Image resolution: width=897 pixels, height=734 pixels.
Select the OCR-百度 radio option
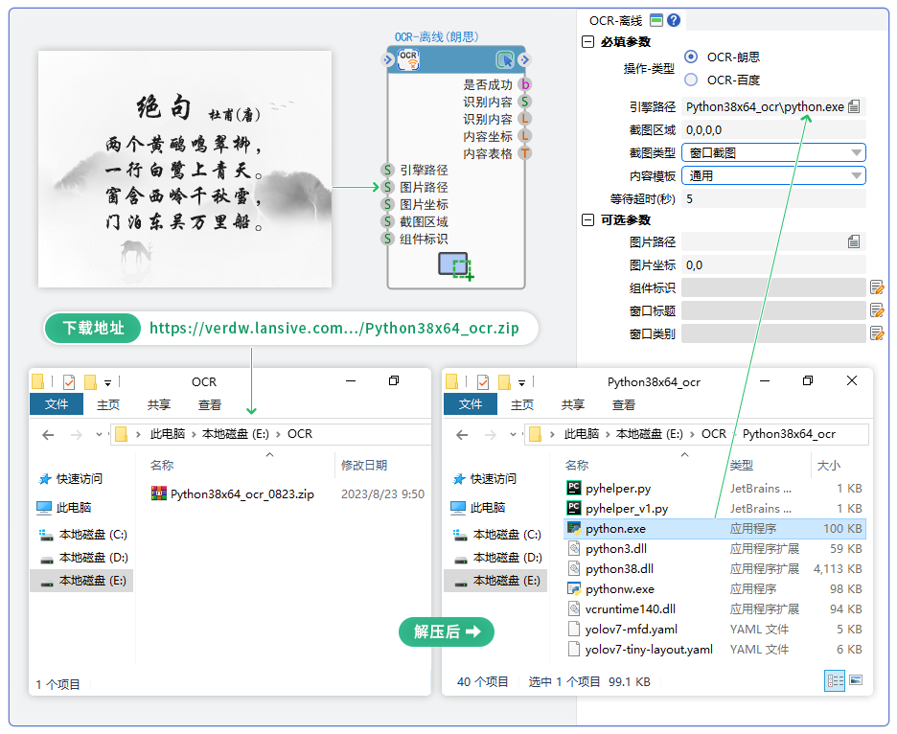click(x=691, y=80)
